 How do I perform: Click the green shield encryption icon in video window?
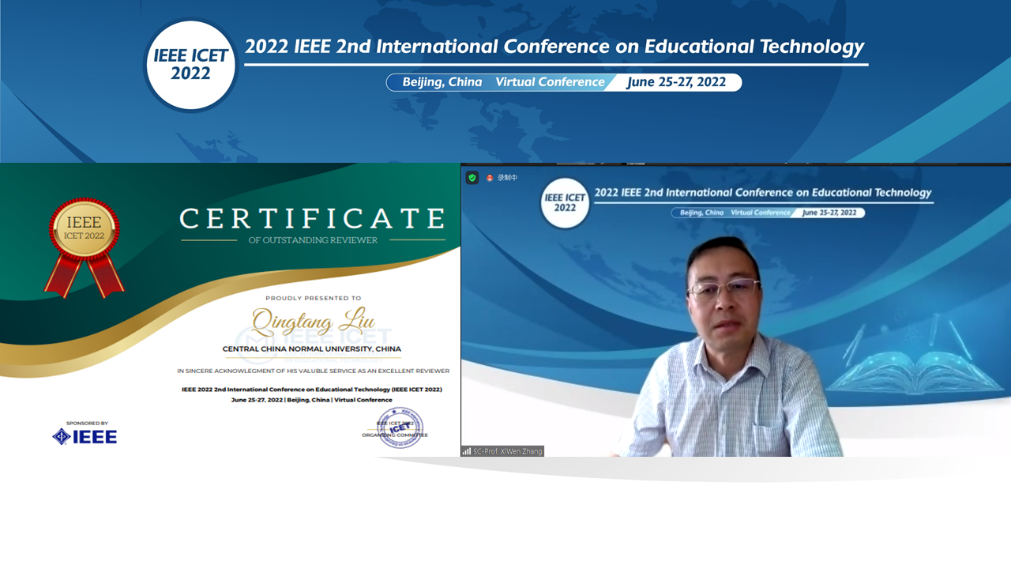(x=472, y=178)
